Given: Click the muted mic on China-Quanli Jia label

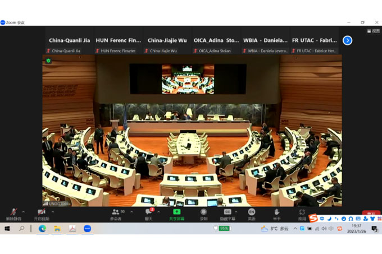Looking at the screenshot, I should click(48, 51).
